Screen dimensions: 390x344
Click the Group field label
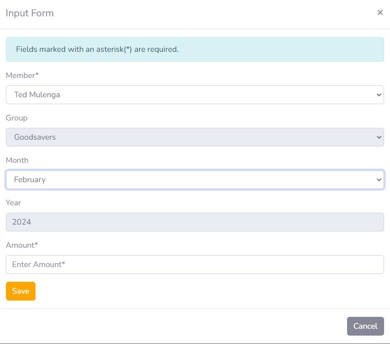pos(17,118)
